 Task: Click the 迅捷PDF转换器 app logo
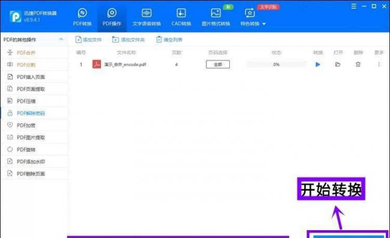click(15, 16)
